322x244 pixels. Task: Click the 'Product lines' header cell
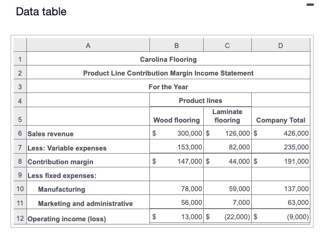[201, 100]
